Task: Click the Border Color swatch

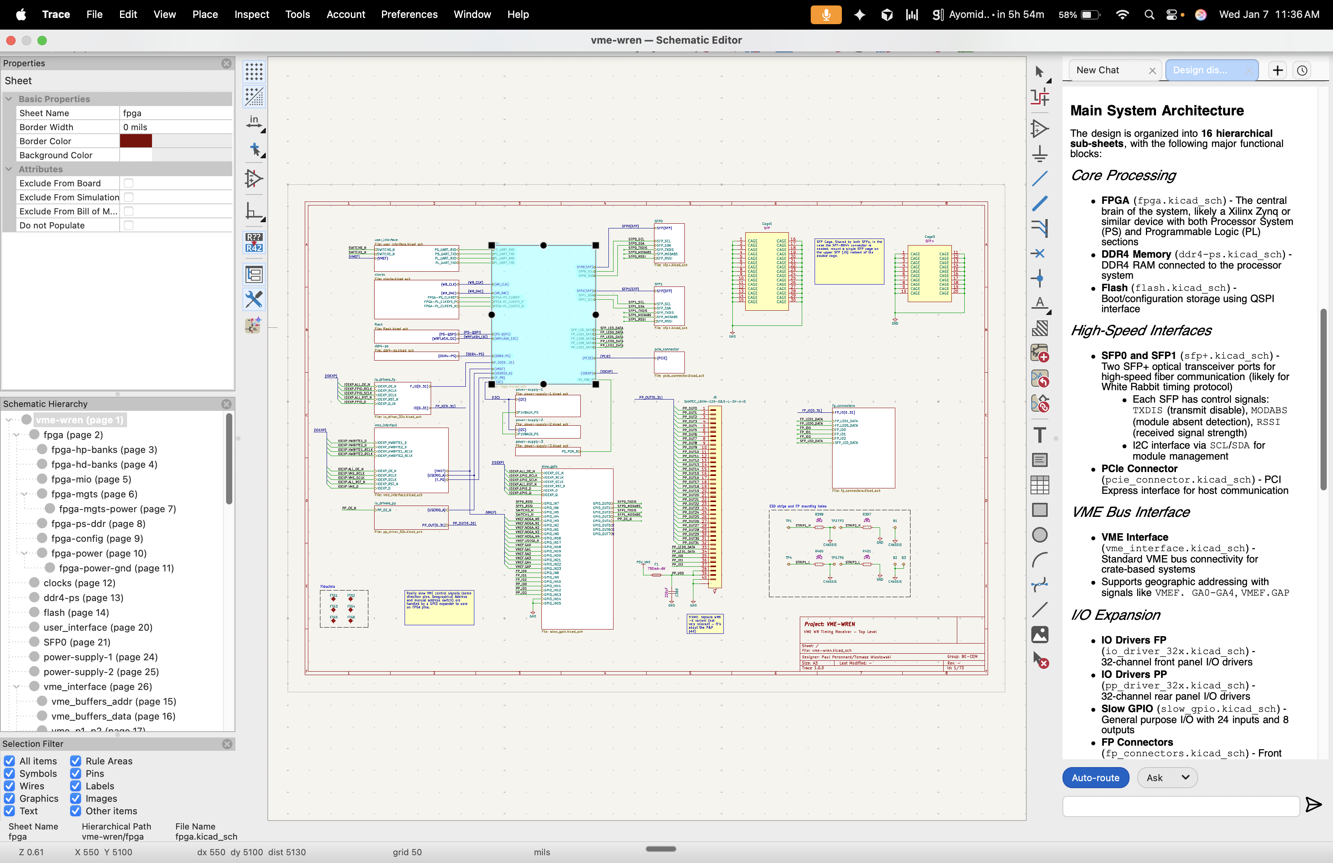Action: [x=136, y=141]
